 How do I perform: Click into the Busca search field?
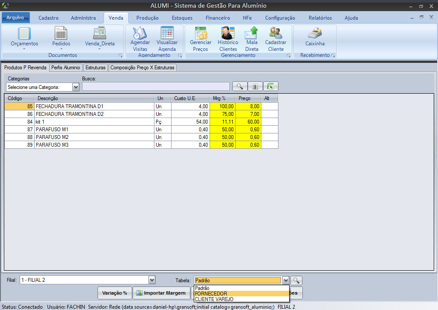point(156,86)
